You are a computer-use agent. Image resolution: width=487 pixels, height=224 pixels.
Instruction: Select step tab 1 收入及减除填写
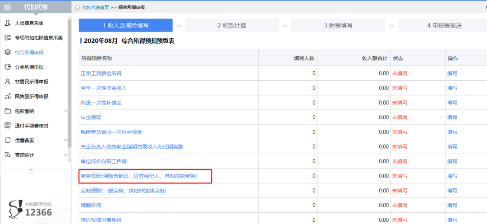click(125, 25)
